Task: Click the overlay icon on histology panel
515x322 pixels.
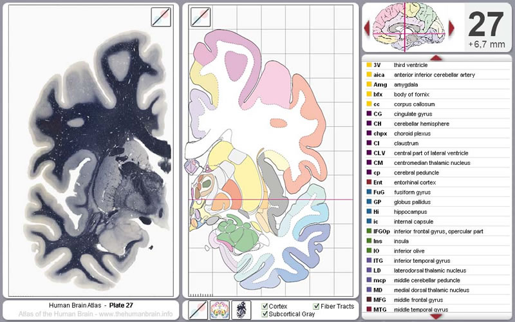Action: 161,17
